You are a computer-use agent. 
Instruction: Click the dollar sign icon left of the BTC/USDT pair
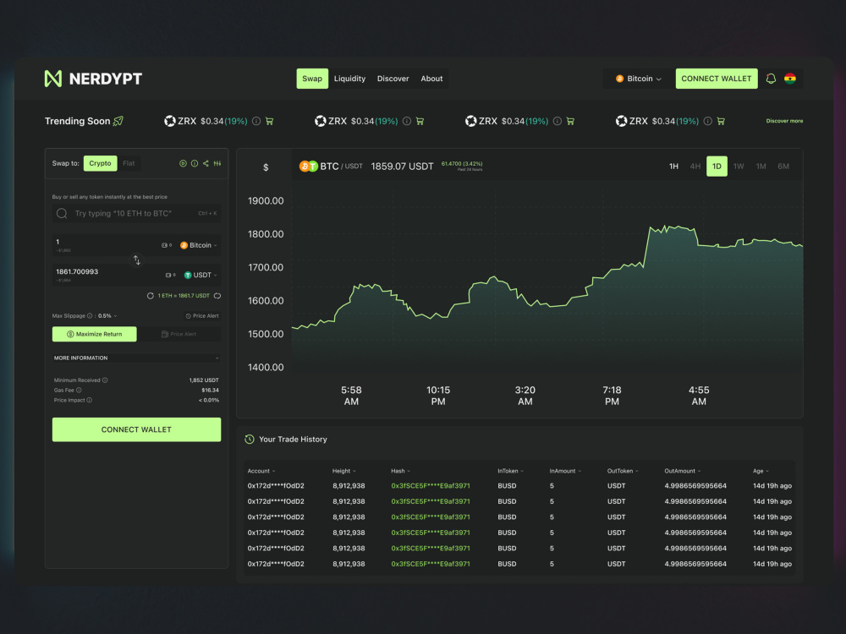click(266, 167)
